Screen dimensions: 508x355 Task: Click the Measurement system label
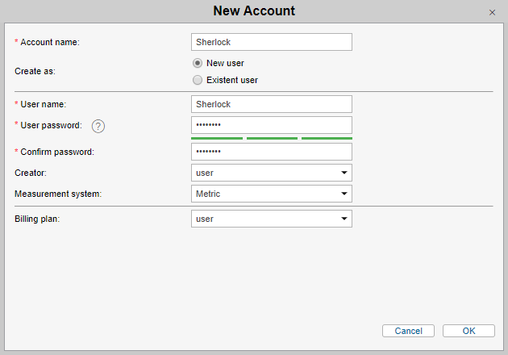tap(59, 194)
